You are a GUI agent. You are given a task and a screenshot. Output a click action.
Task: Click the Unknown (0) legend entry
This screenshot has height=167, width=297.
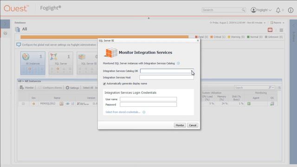tap(274, 37)
